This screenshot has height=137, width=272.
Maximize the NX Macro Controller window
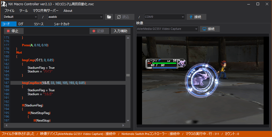[258, 4]
